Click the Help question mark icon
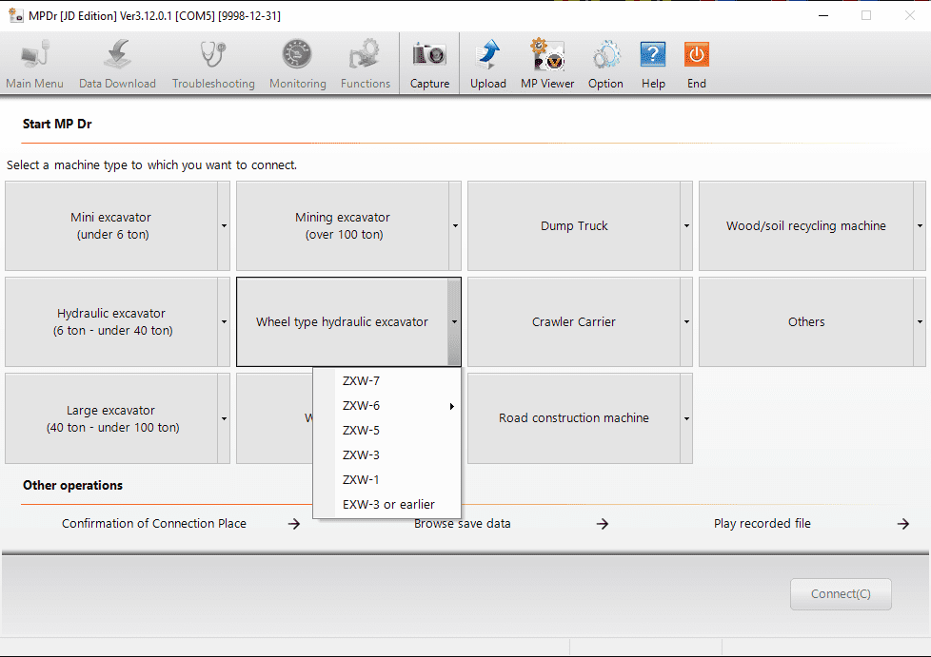 click(653, 56)
